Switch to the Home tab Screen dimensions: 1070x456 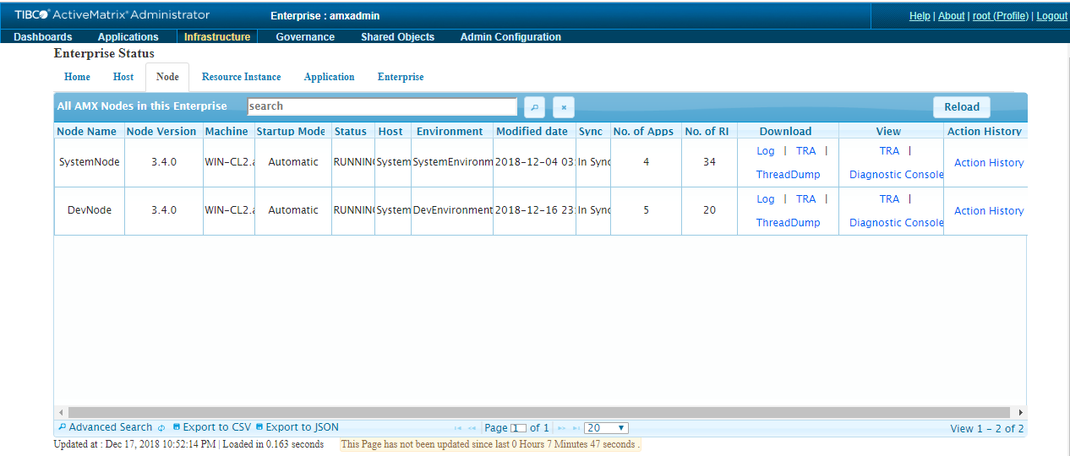pyautogui.click(x=77, y=77)
